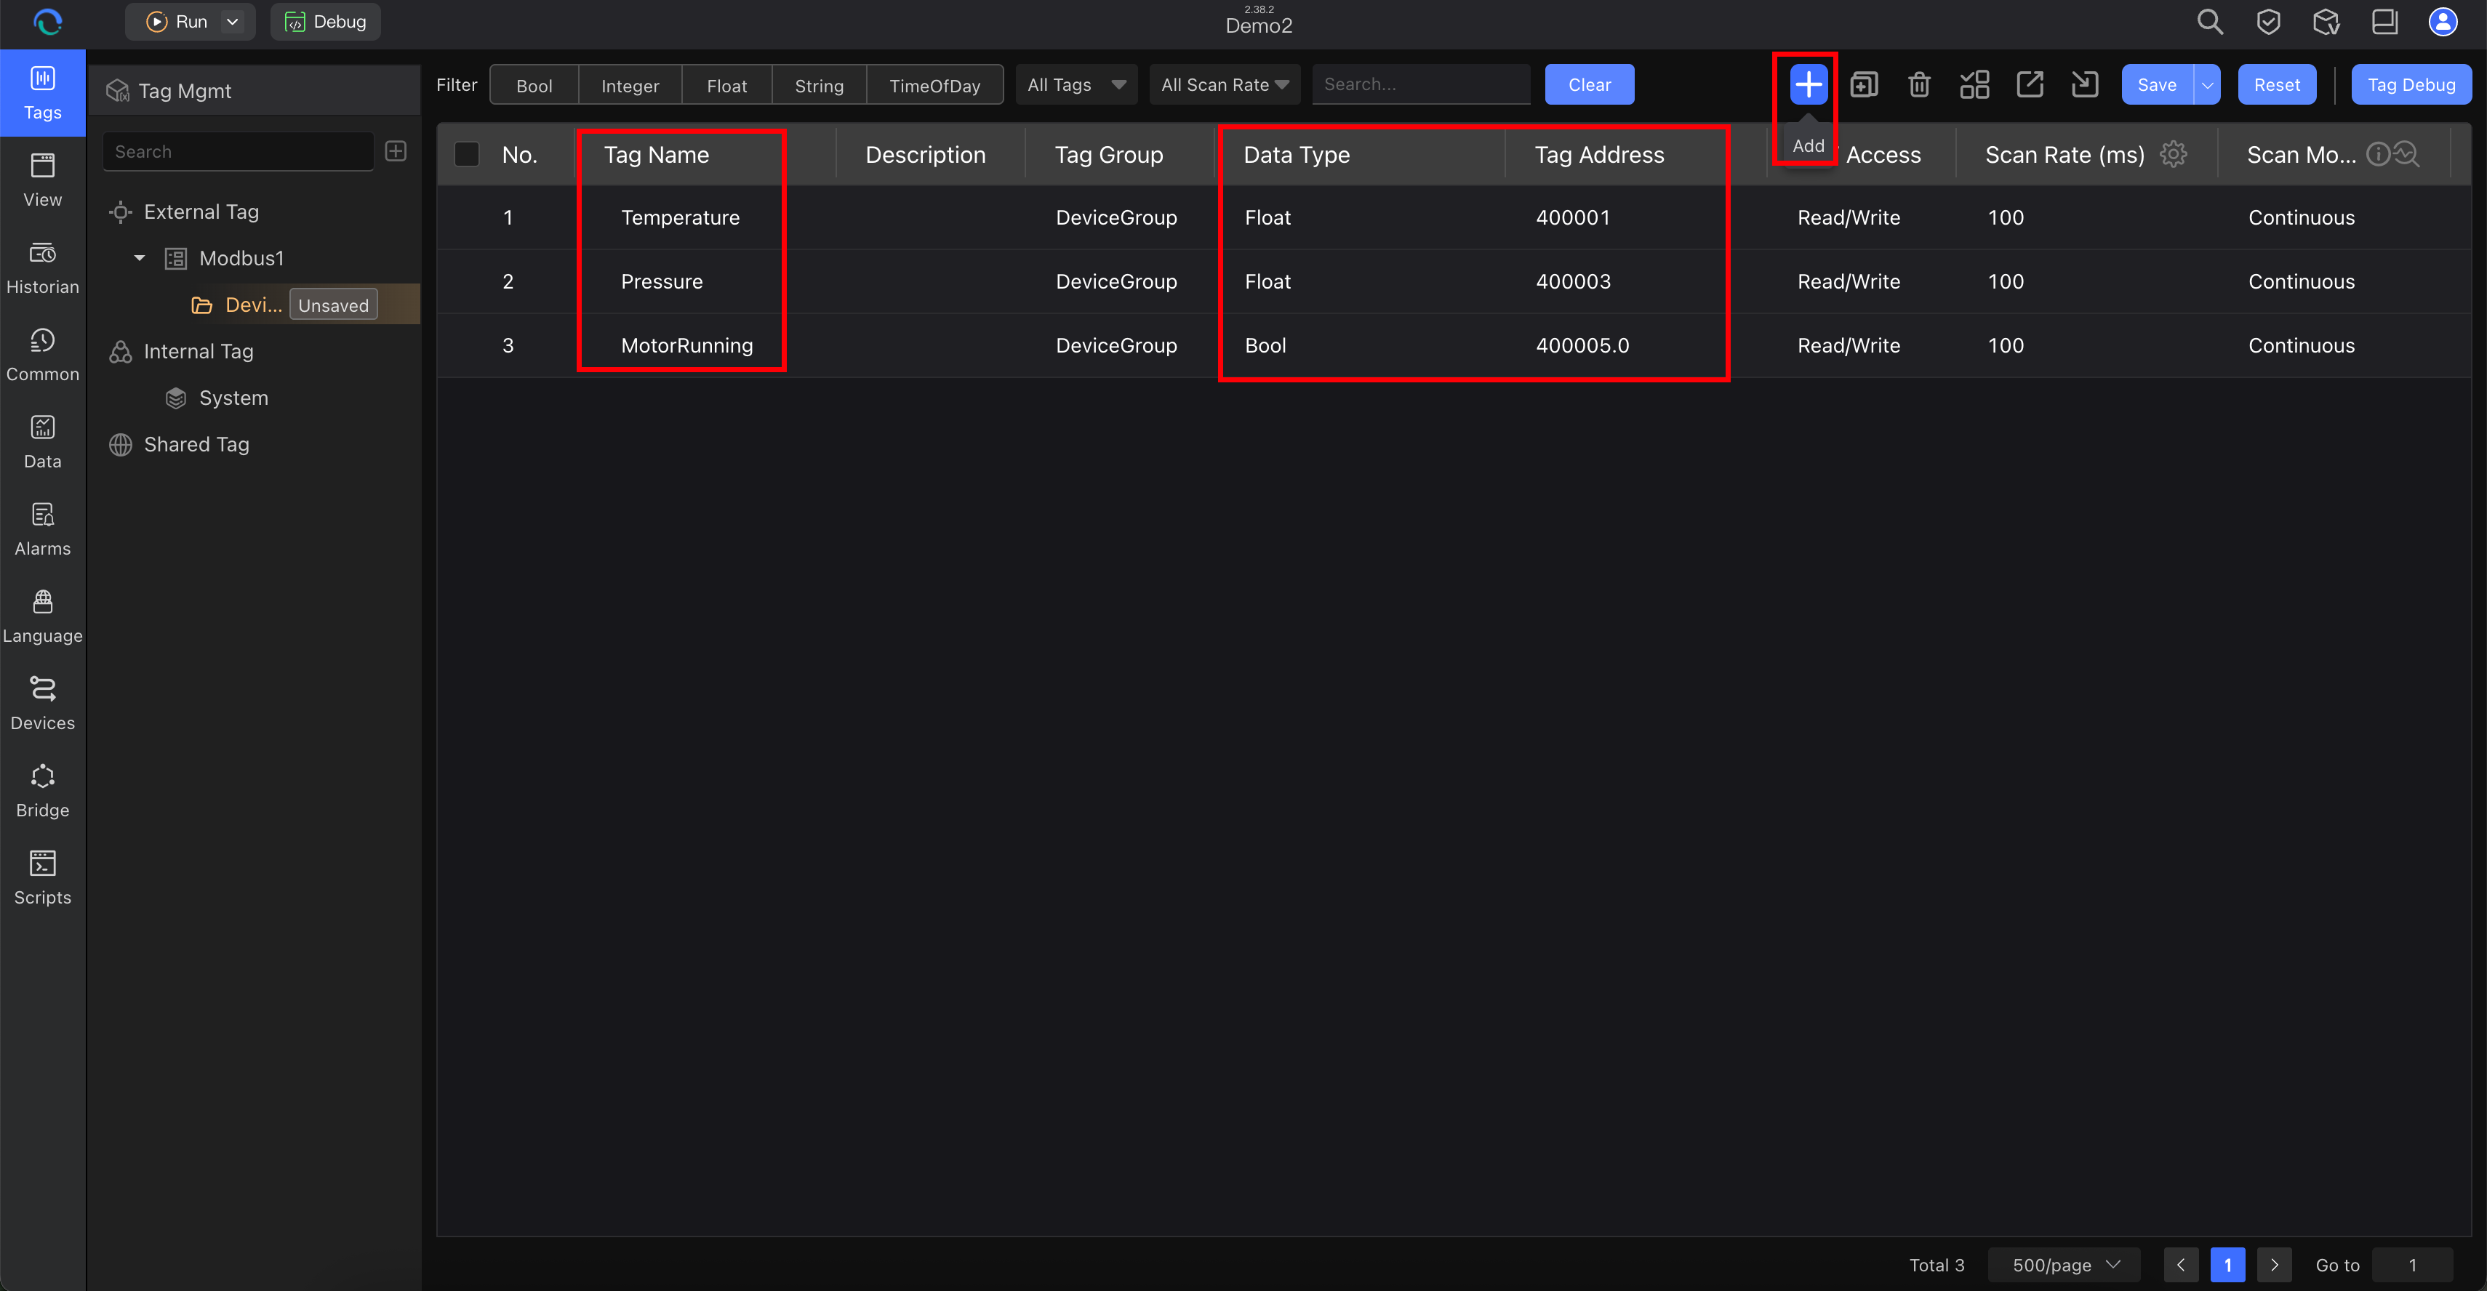Toggle the select-all checkbox in the table header
Viewport: 2487px width, 1291px height.
pos(466,154)
